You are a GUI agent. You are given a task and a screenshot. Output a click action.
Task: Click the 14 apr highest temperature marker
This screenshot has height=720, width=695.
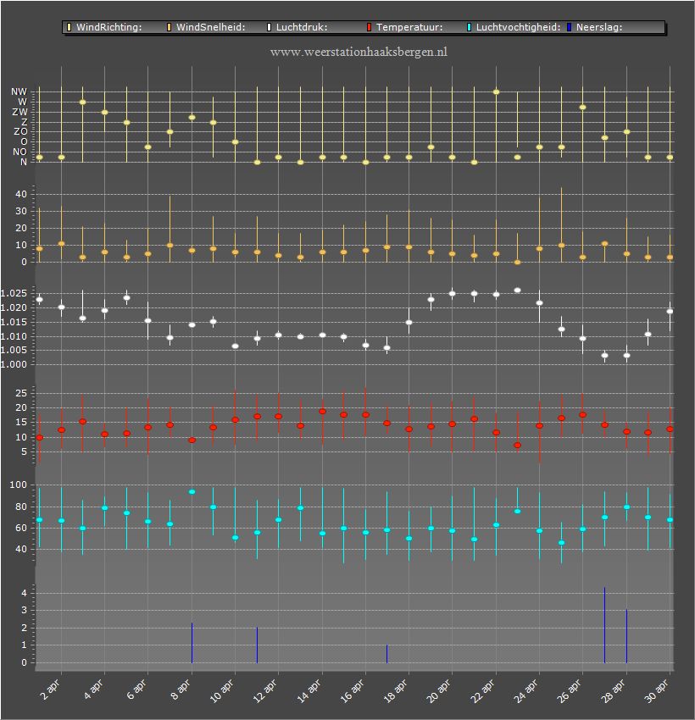pyautogui.click(x=322, y=412)
